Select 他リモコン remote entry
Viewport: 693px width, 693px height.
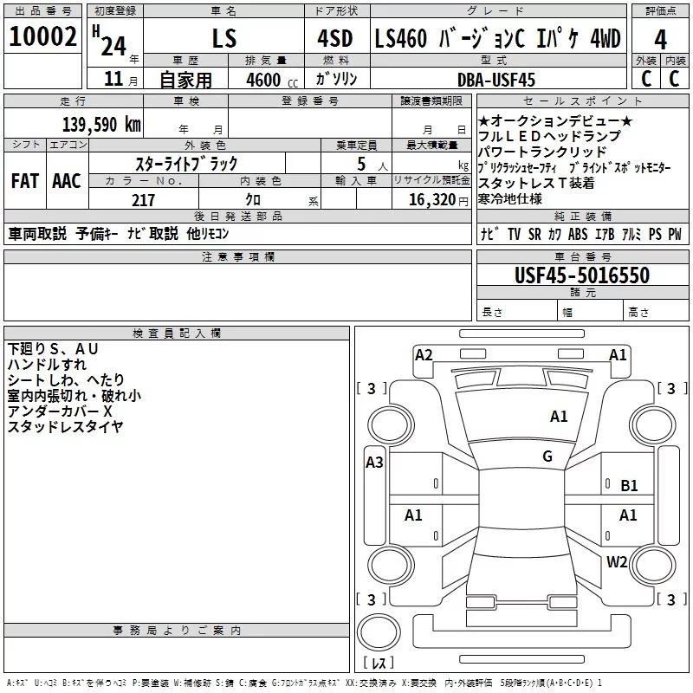tap(208, 234)
